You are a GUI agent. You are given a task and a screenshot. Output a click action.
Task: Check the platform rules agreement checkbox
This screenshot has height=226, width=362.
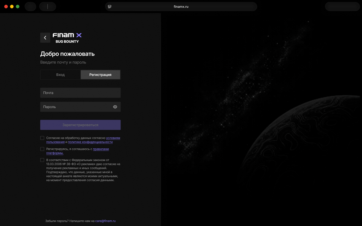coord(42,149)
